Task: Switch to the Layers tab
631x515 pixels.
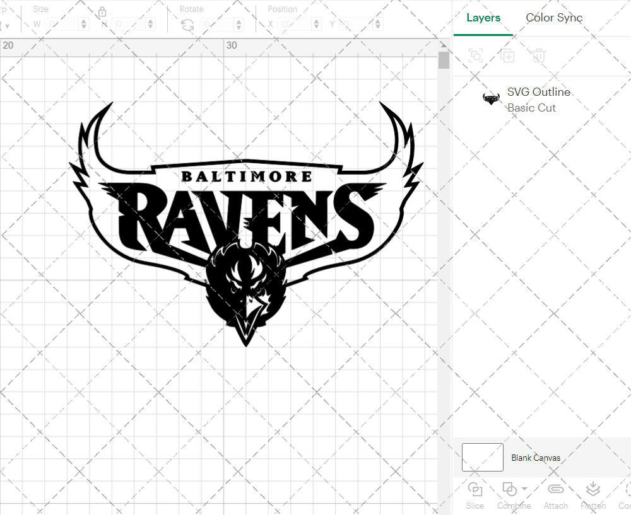Action: 483,18
